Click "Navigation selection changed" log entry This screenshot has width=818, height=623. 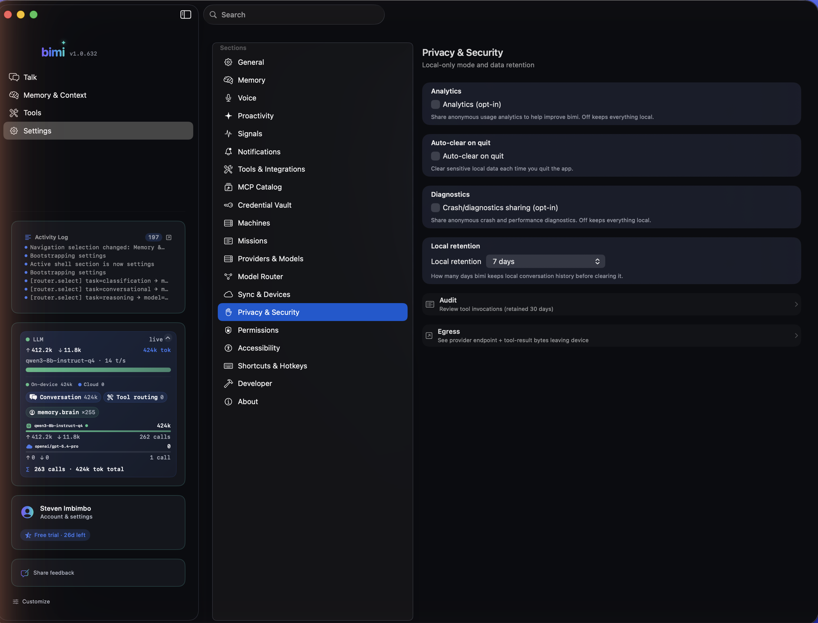97,248
